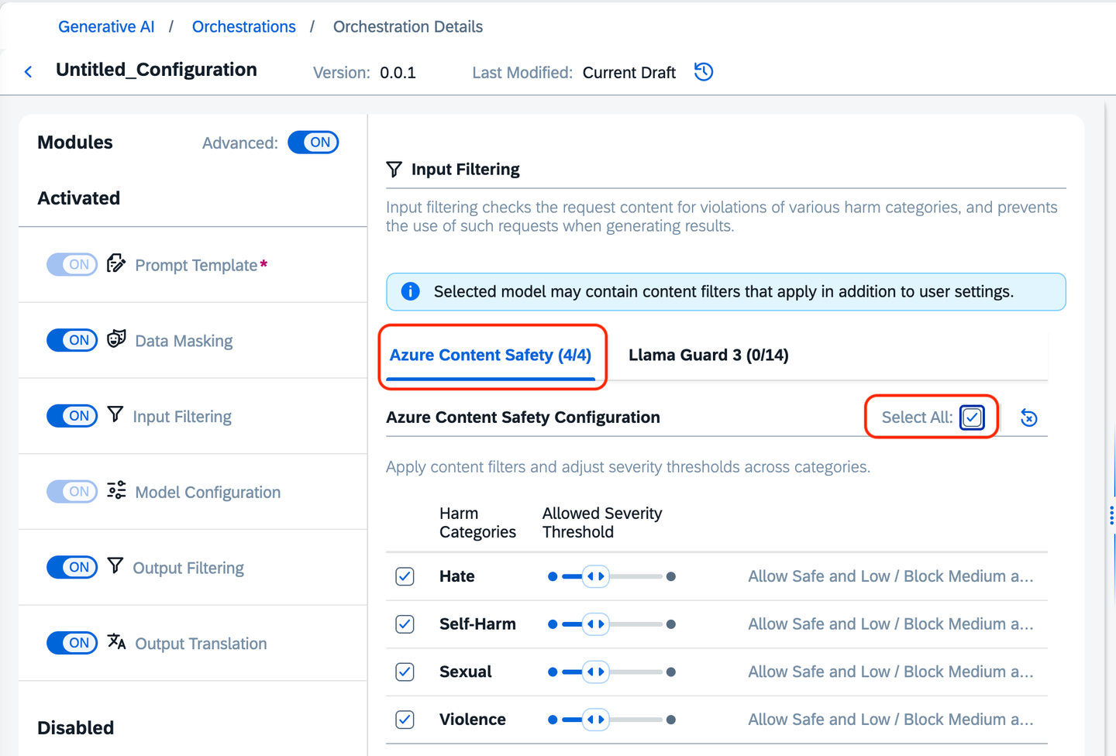
Task: Click the Model Configuration sliders icon
Action: click(x=116, y=490)
